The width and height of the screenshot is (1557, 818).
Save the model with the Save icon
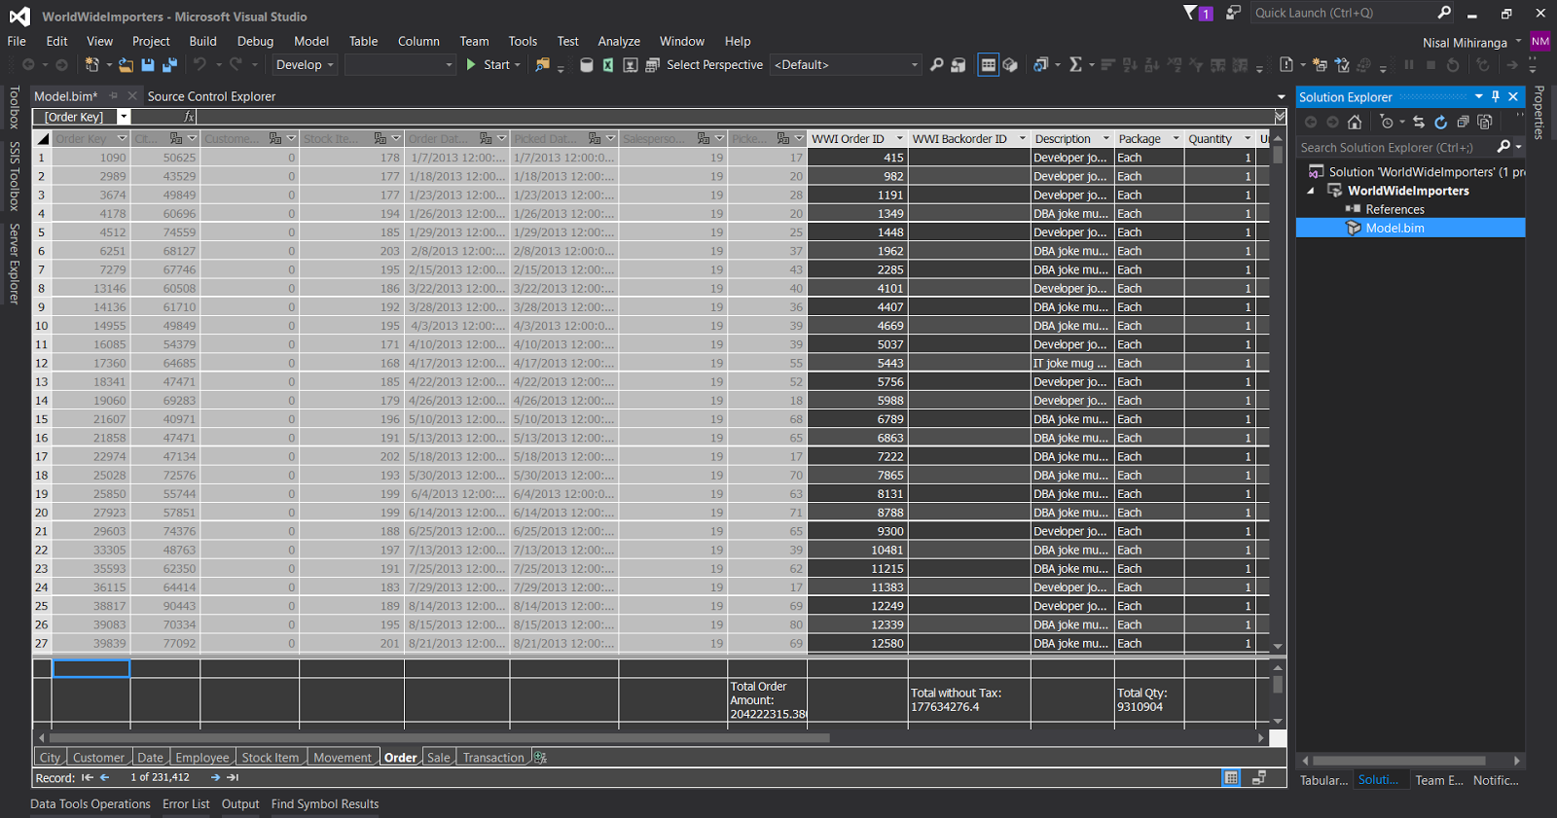[x=148, y=64]
